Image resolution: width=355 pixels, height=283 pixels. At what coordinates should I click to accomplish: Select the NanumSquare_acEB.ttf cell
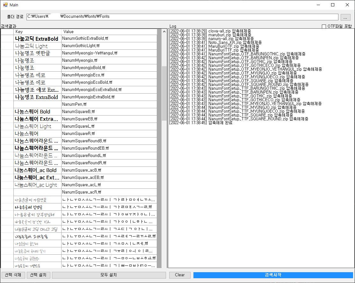click(109, 178)
